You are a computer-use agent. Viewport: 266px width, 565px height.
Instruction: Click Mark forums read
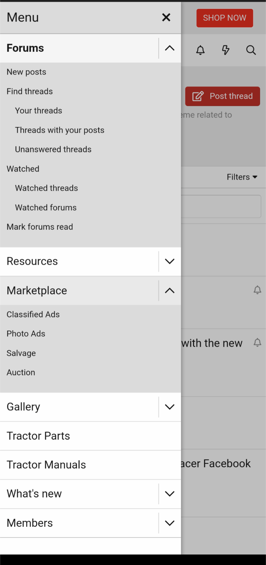tap(40, 227)
